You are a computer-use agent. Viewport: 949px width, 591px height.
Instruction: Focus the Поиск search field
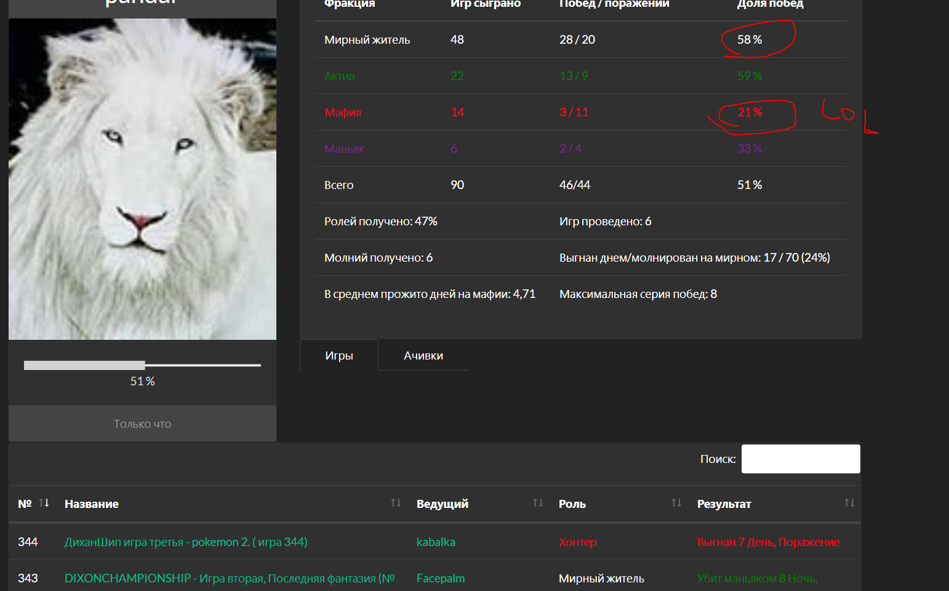coord(800,459)
